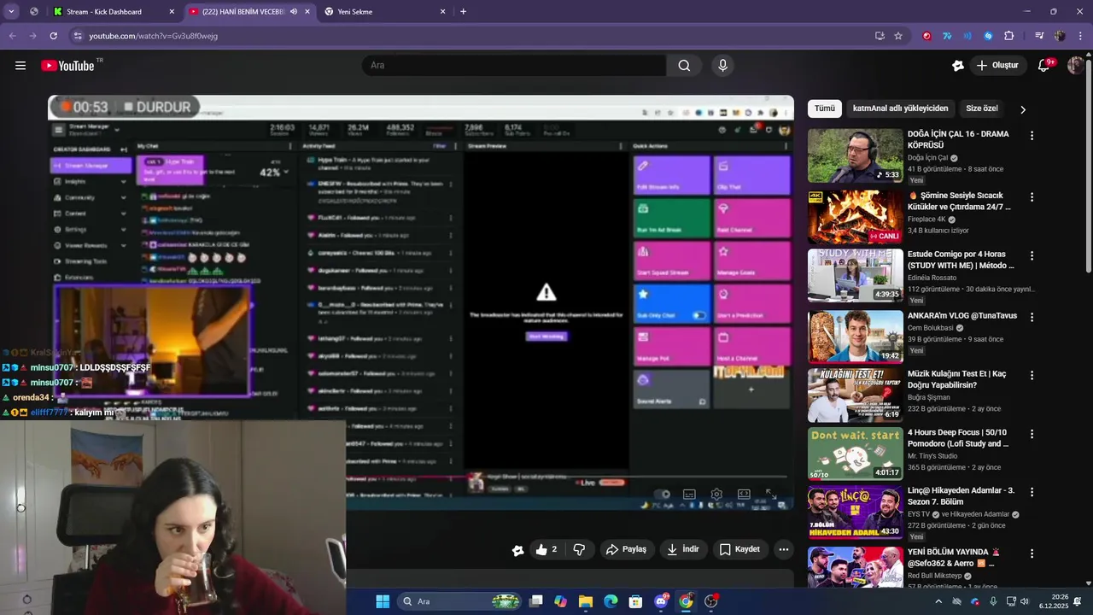Open the 7TV extension icon

947,36
